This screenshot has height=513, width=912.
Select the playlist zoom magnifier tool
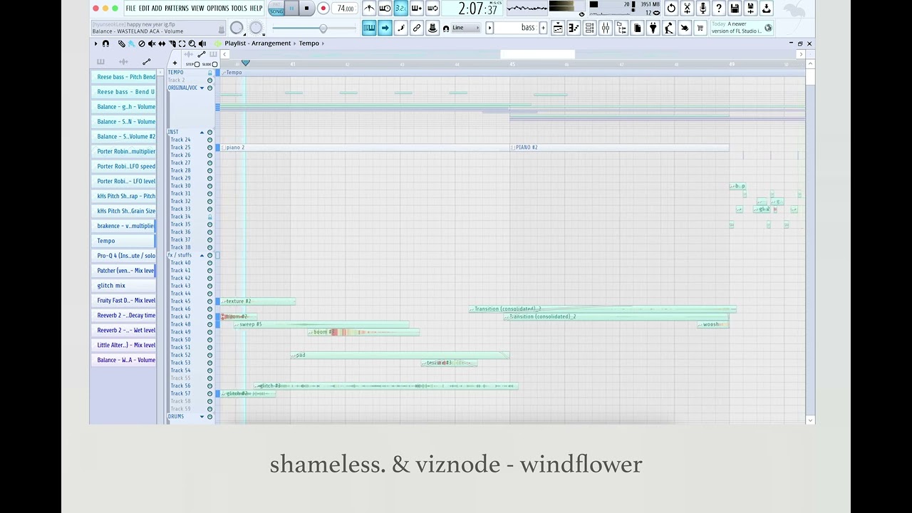pyautogui.click(x=192, y=44)
